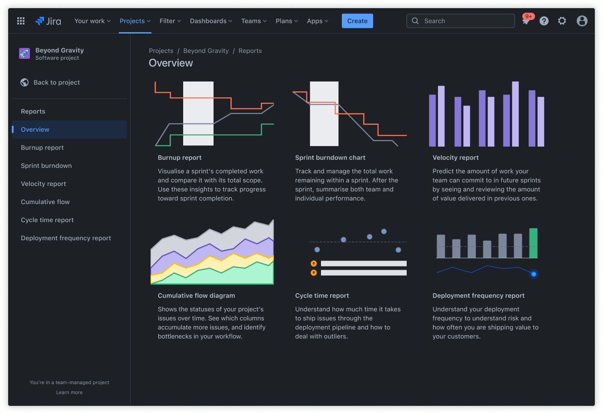This screenshot has height=414, width=603.
Task: Click the profile avatar icon
Action: pyautogui.click(x=582, y=21)
